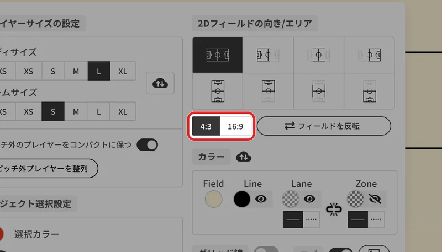This screenshot has width=442, height=252.
Task: Click 2Dフィールドの向き/エリア heading
Action: click(255, 23)
